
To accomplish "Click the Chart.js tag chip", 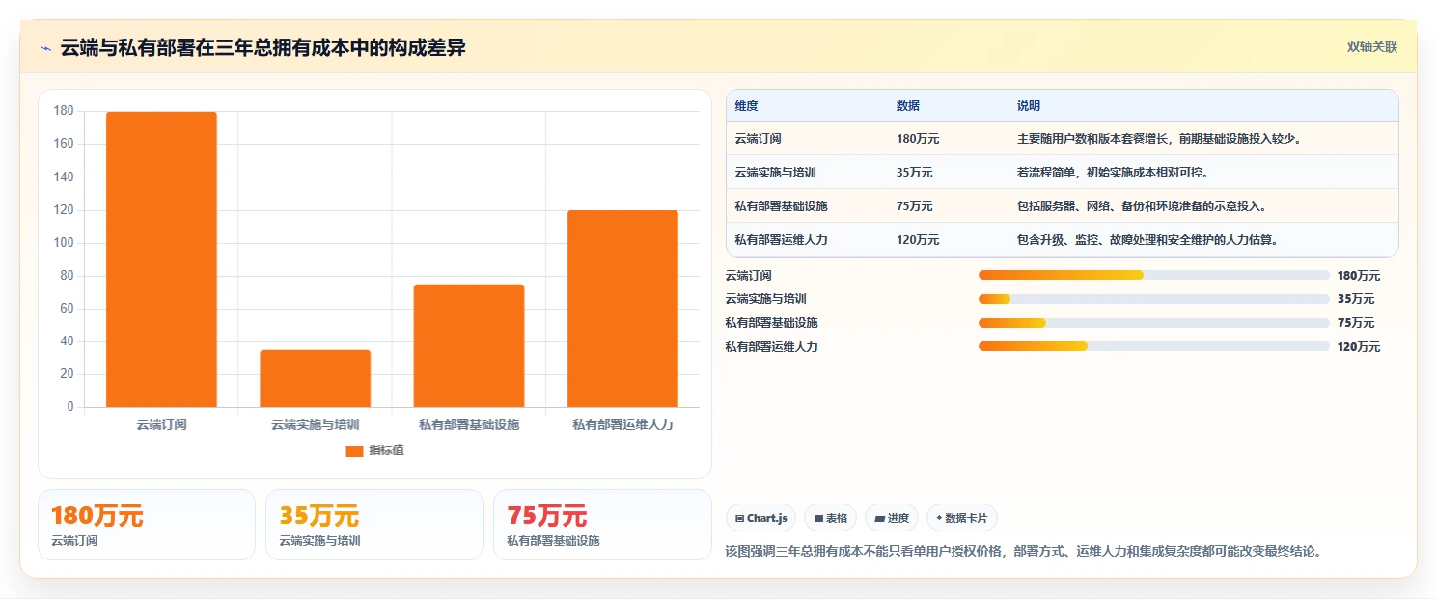I will point(761,518).
